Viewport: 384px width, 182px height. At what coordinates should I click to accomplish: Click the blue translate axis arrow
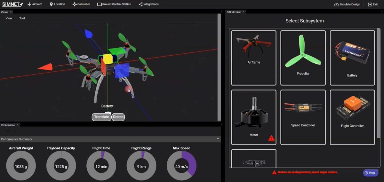click(x=88, y=34)
